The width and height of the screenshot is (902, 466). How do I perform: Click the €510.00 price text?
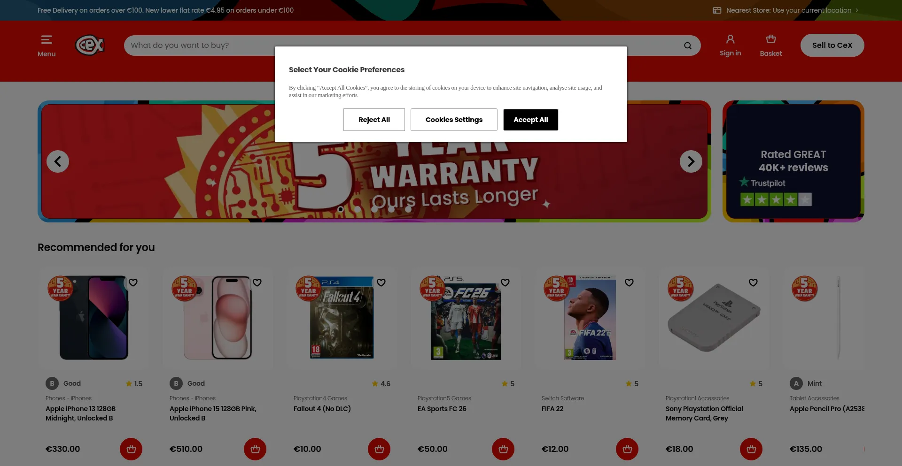point(186,449)
